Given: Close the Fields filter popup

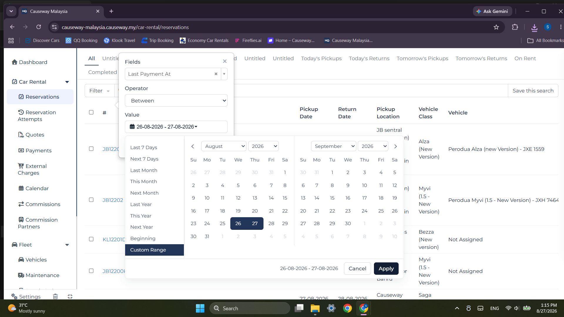Looking at the screenshot, I should (x=225, y=61).
